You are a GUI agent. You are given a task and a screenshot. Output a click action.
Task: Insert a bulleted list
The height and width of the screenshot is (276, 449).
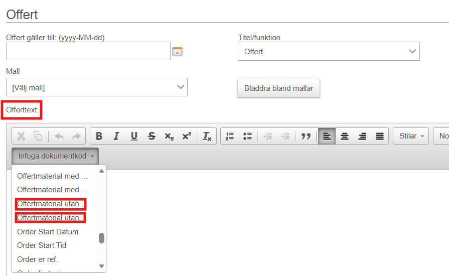247,136
